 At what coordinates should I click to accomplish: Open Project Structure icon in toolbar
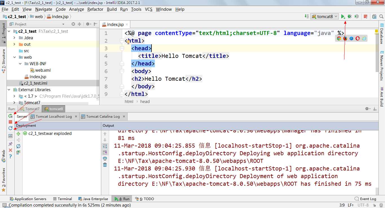374,17
